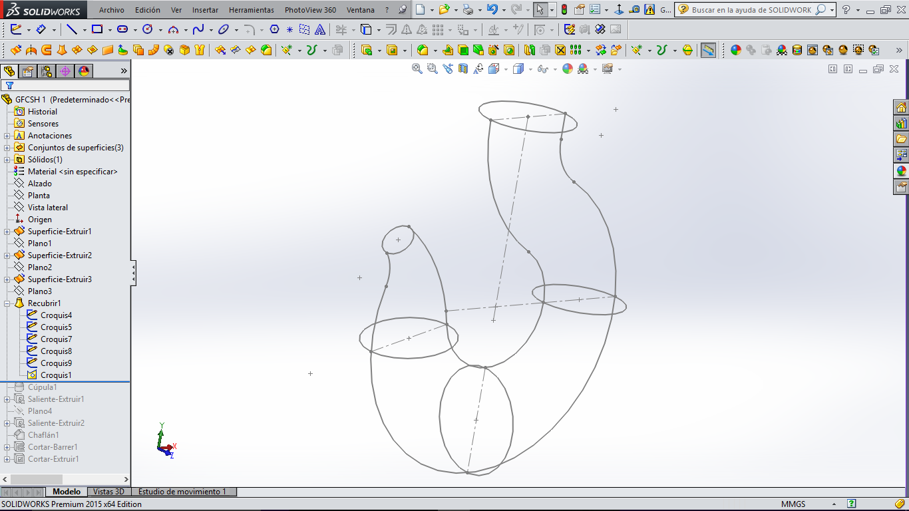Expand the hidden manager tabs chevron
909x511 pixels.
click(x=124, y=71)
